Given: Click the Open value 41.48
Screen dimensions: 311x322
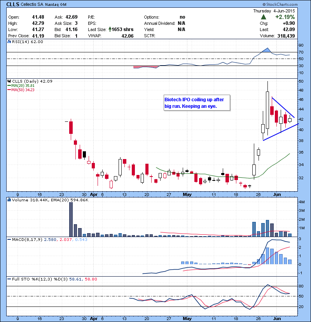Looking at the screenshot, I should click(38, 17).
